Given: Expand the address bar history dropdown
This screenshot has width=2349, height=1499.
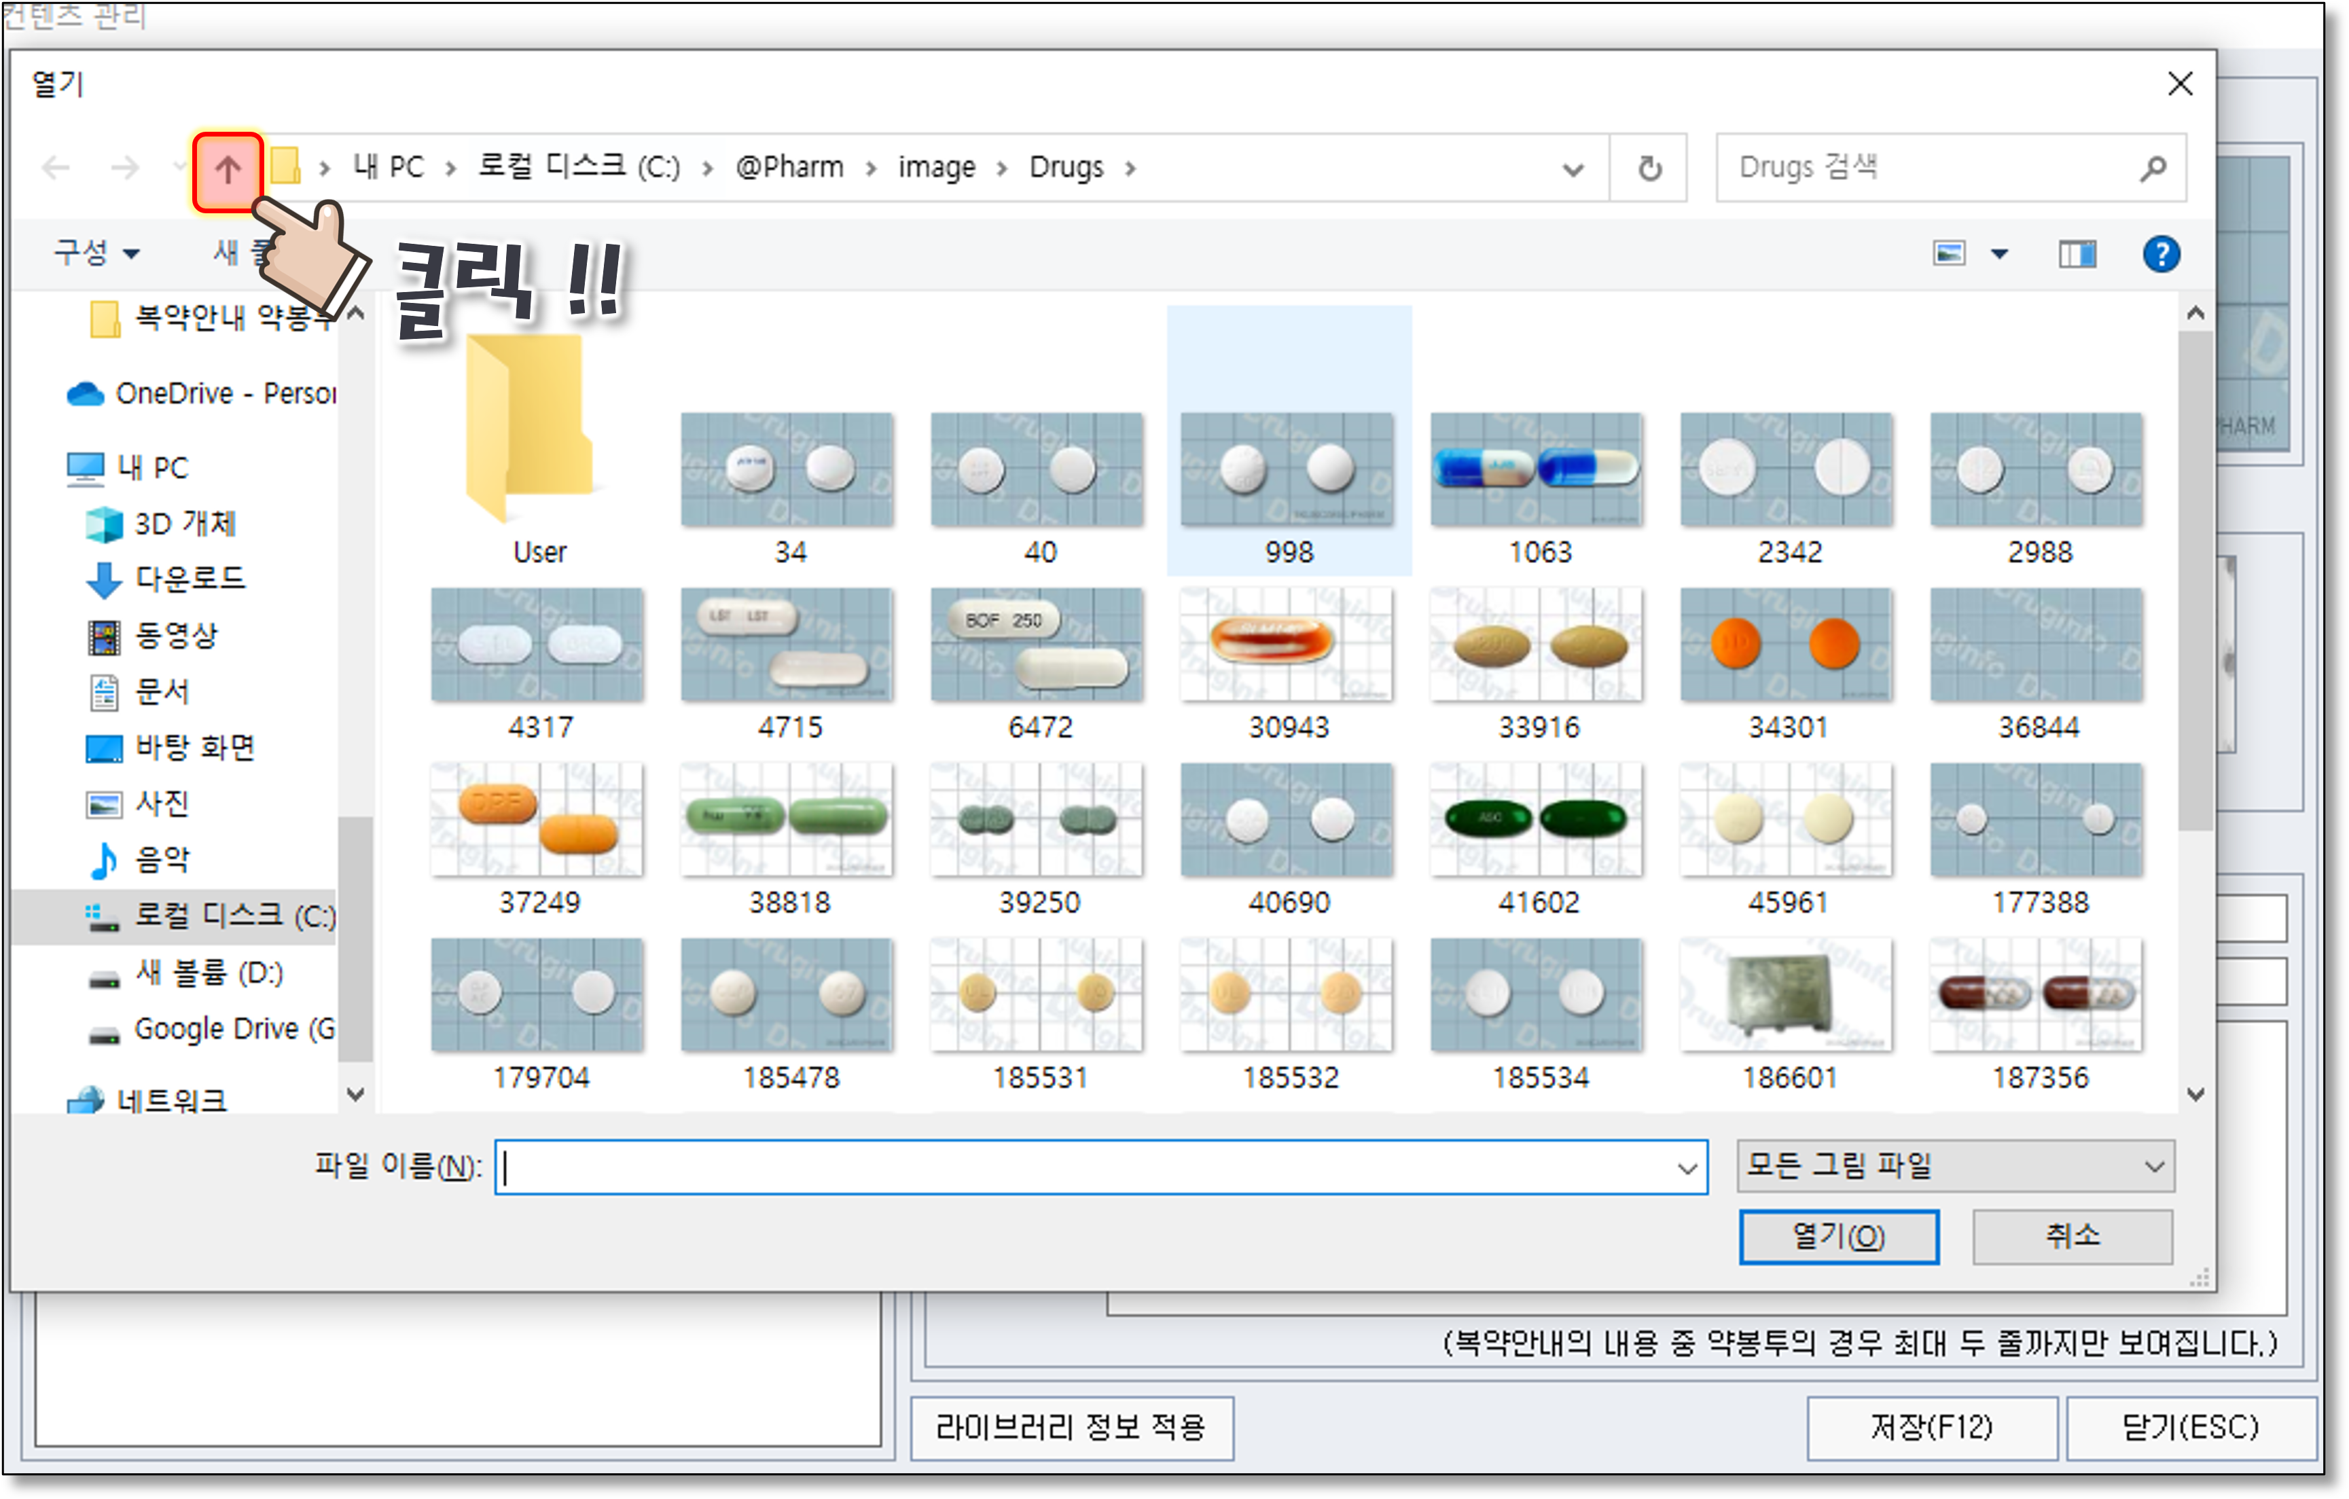Looking at the screenshot, I should coord(1573,168).
